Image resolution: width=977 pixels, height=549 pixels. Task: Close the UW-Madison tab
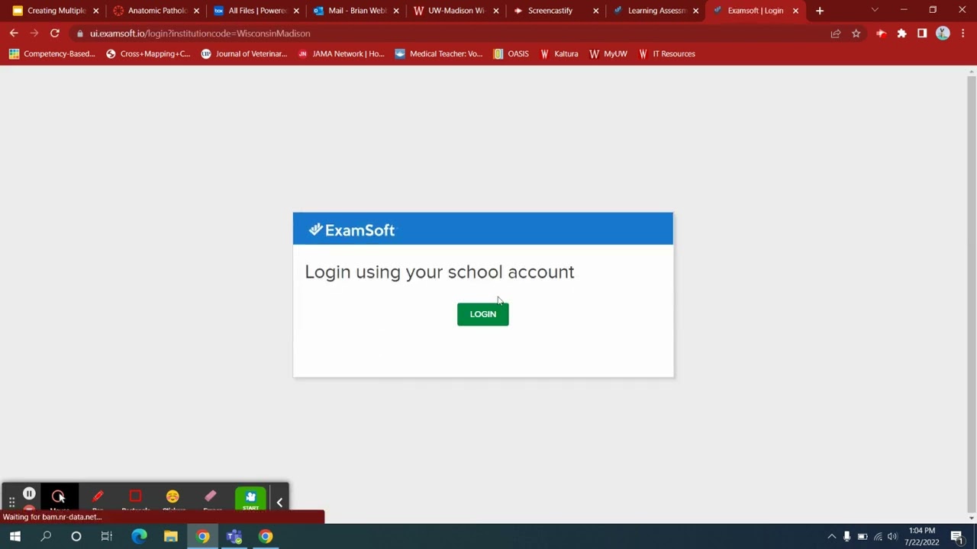click(496, 11)
